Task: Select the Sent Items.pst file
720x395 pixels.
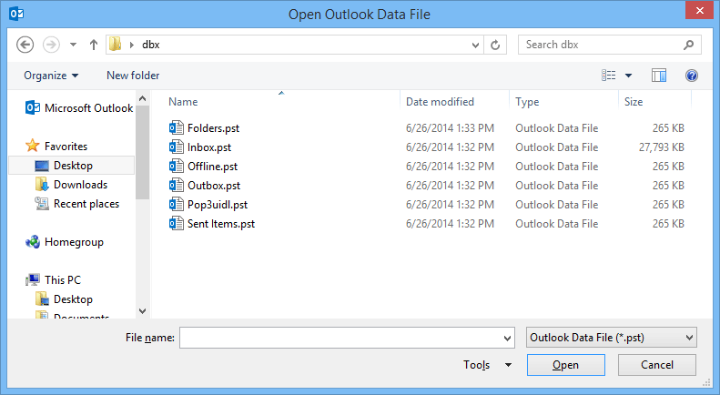Action: tap(221, 224)
